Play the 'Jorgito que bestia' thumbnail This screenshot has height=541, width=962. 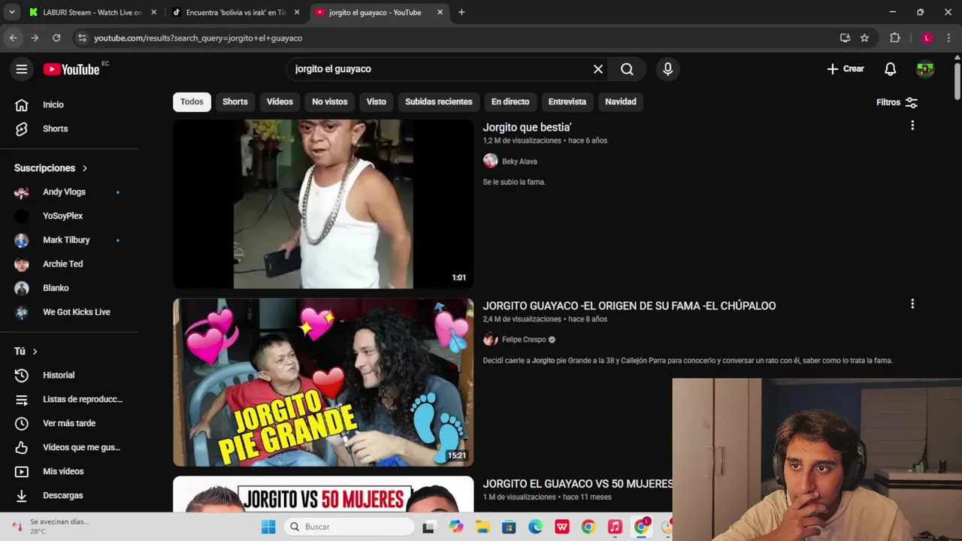(323, 204)
